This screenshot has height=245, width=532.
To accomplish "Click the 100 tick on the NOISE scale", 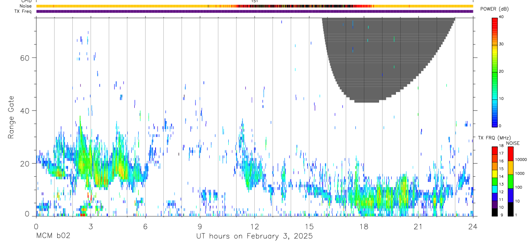I will coord(519,187).
